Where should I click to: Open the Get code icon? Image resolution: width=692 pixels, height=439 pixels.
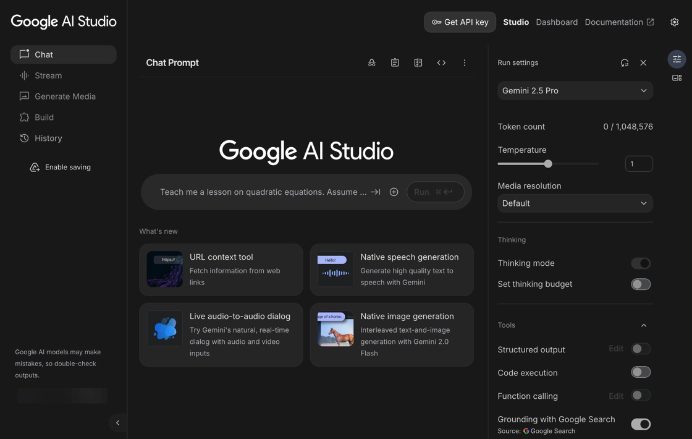pos(441,63)
